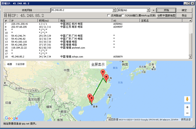Click the 使用条款 terms link on the map

(185, 119)
